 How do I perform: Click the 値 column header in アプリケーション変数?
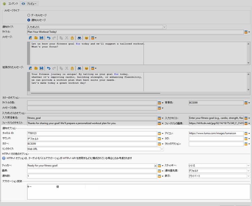(57, 187)
